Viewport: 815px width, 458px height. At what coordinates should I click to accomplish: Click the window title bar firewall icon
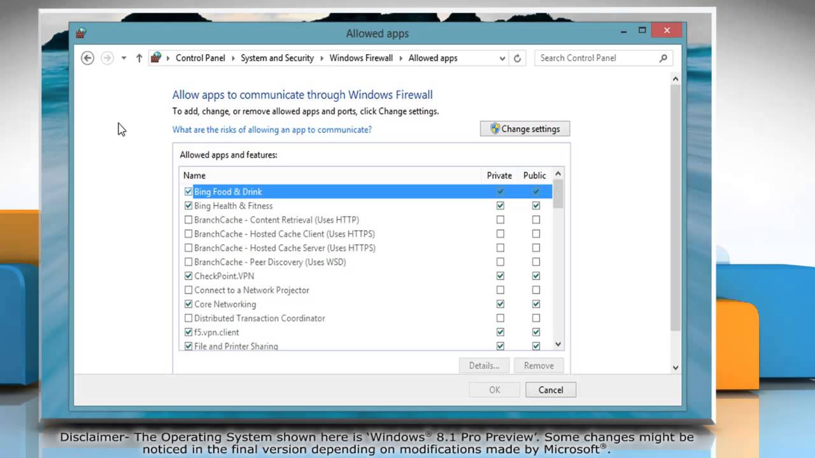(81, 33)
